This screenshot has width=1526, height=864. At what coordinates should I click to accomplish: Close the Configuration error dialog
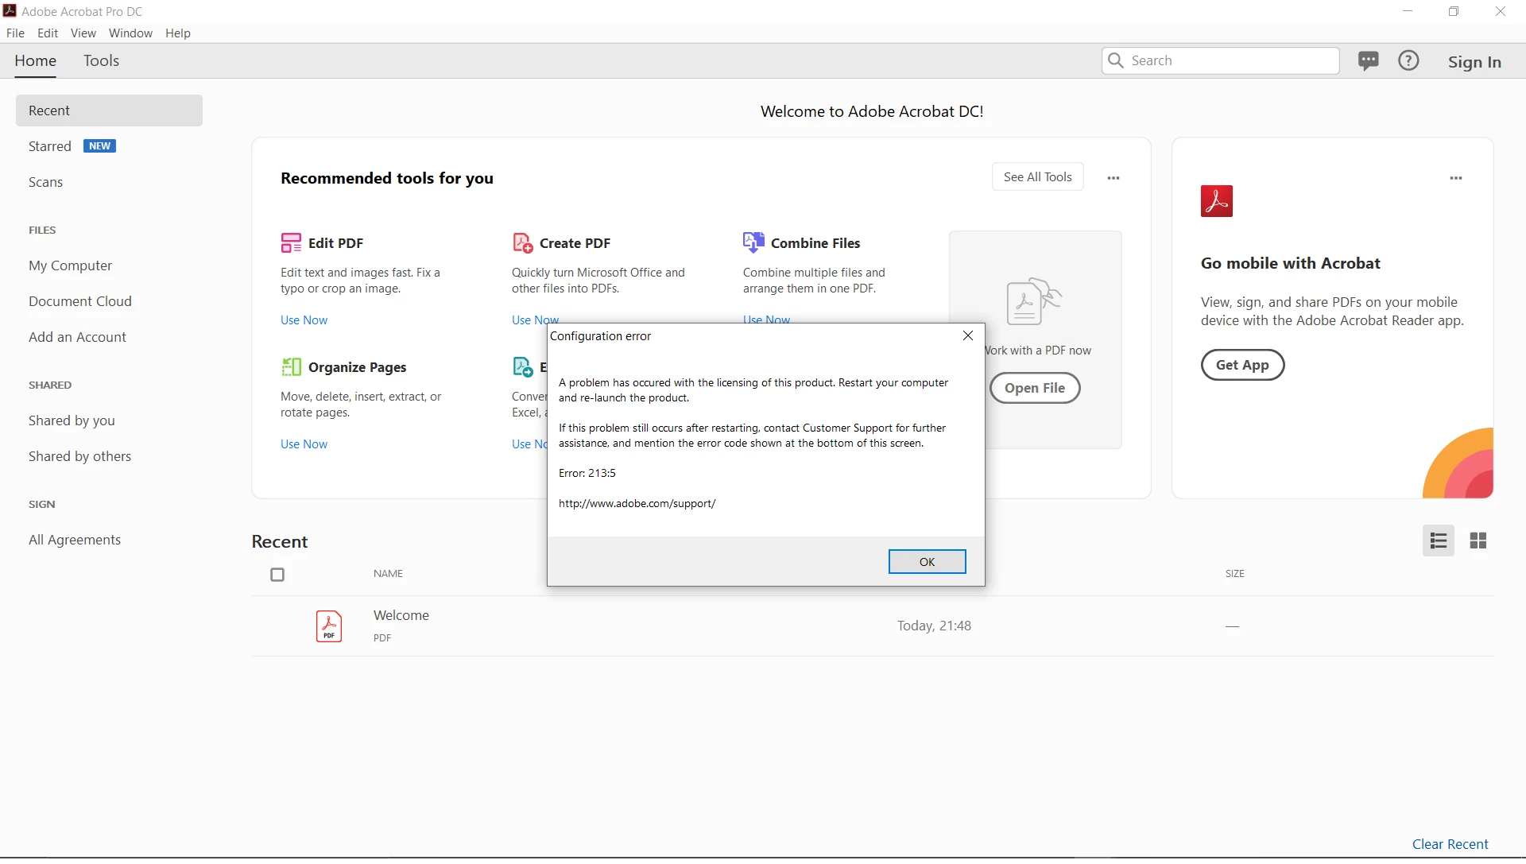point(967,336)
